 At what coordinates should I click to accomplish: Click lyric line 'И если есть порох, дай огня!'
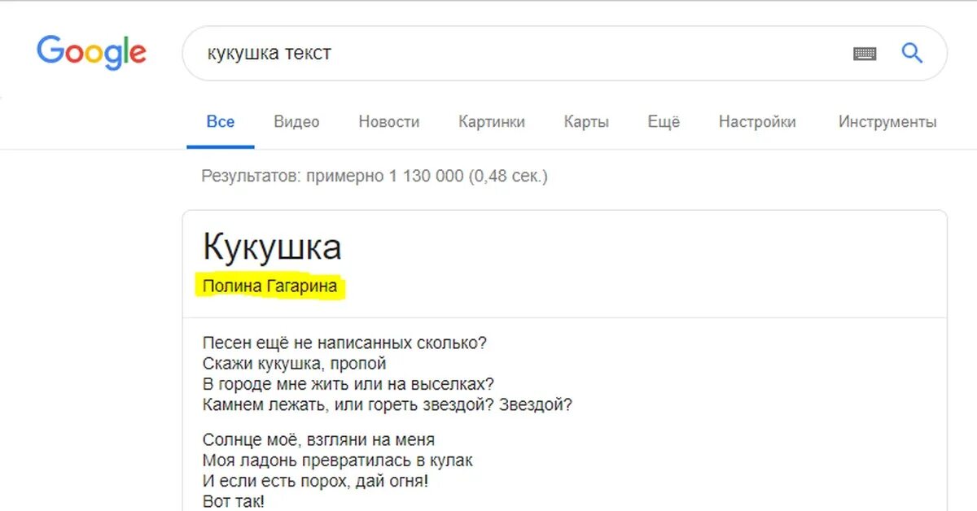pyautogui.click(x=315, y=481)
